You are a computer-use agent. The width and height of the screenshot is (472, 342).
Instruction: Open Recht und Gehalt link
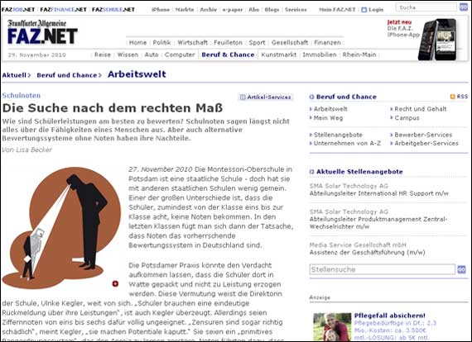(x=421, y=109)
